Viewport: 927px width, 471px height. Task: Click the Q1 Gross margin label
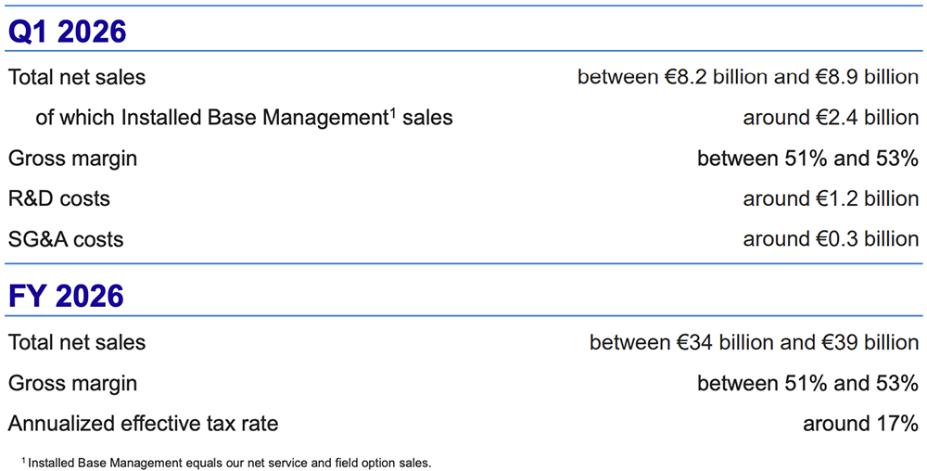72,159
